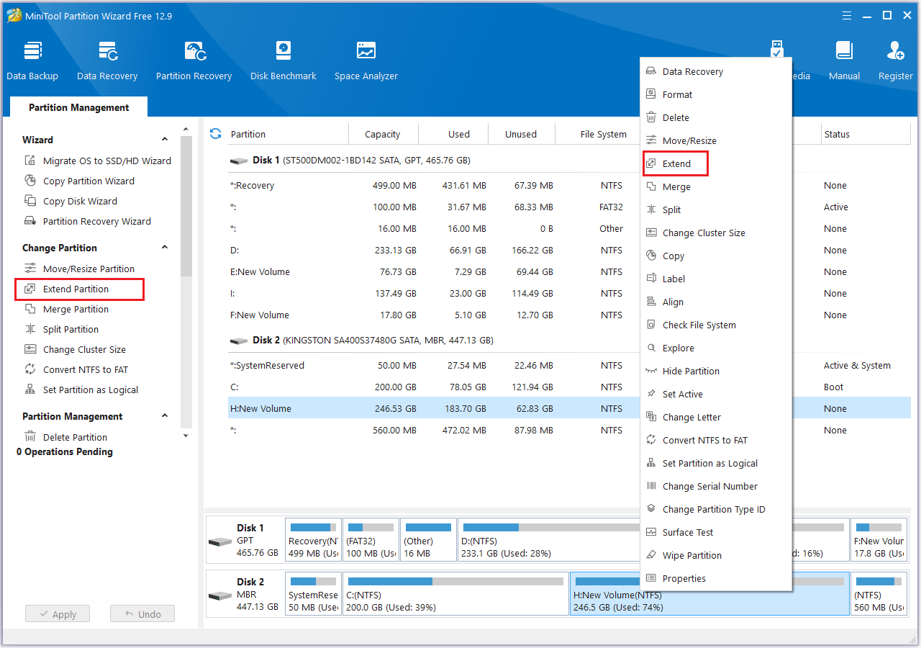Collapse the Change Partition section
Image resolution: width=921 pixels, height=648 pixels.
[165, 248]
